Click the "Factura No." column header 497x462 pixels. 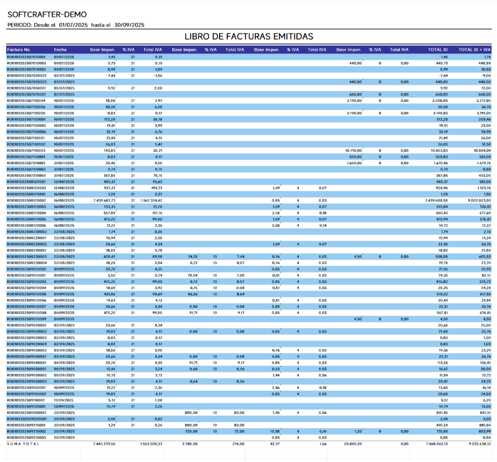[19, 50]
